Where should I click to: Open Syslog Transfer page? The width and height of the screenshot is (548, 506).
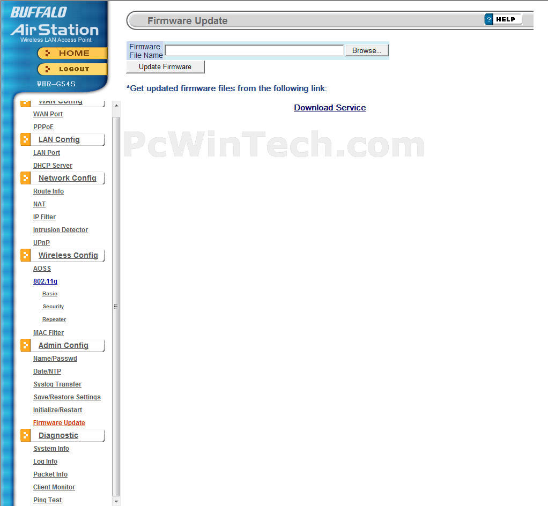57,384
